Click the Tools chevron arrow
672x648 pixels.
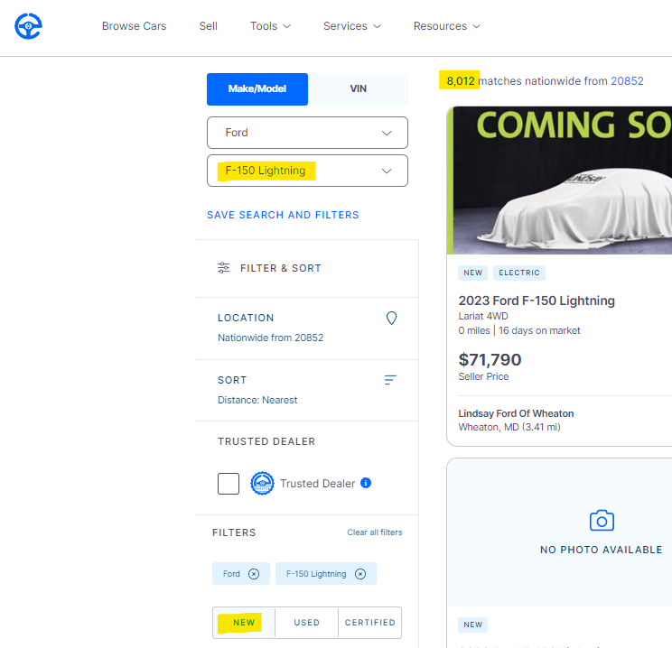point(287,26)
